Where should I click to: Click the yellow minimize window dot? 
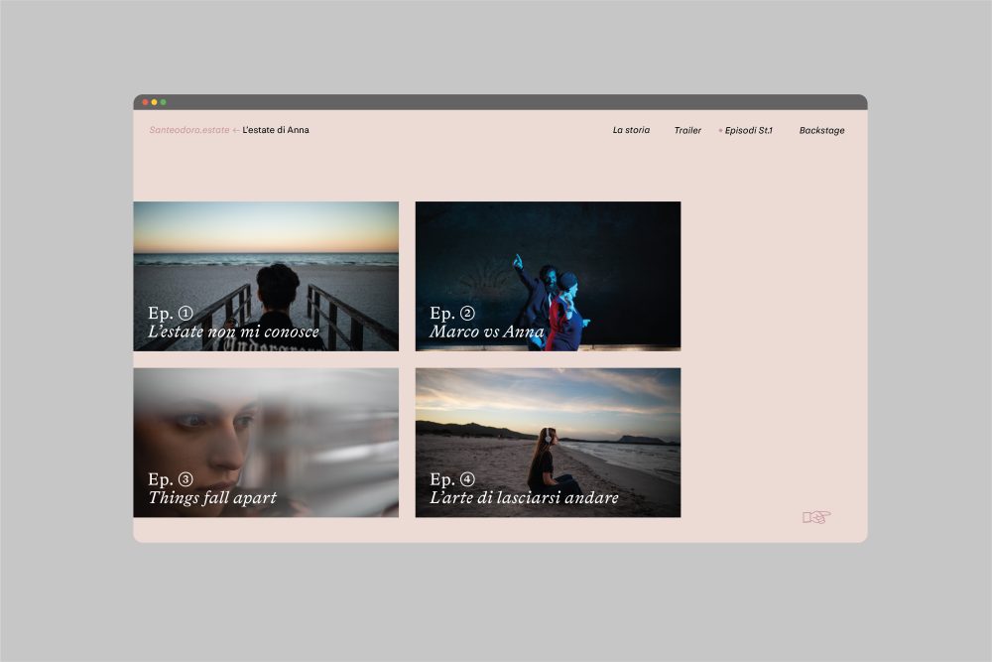tap(155, 102)
